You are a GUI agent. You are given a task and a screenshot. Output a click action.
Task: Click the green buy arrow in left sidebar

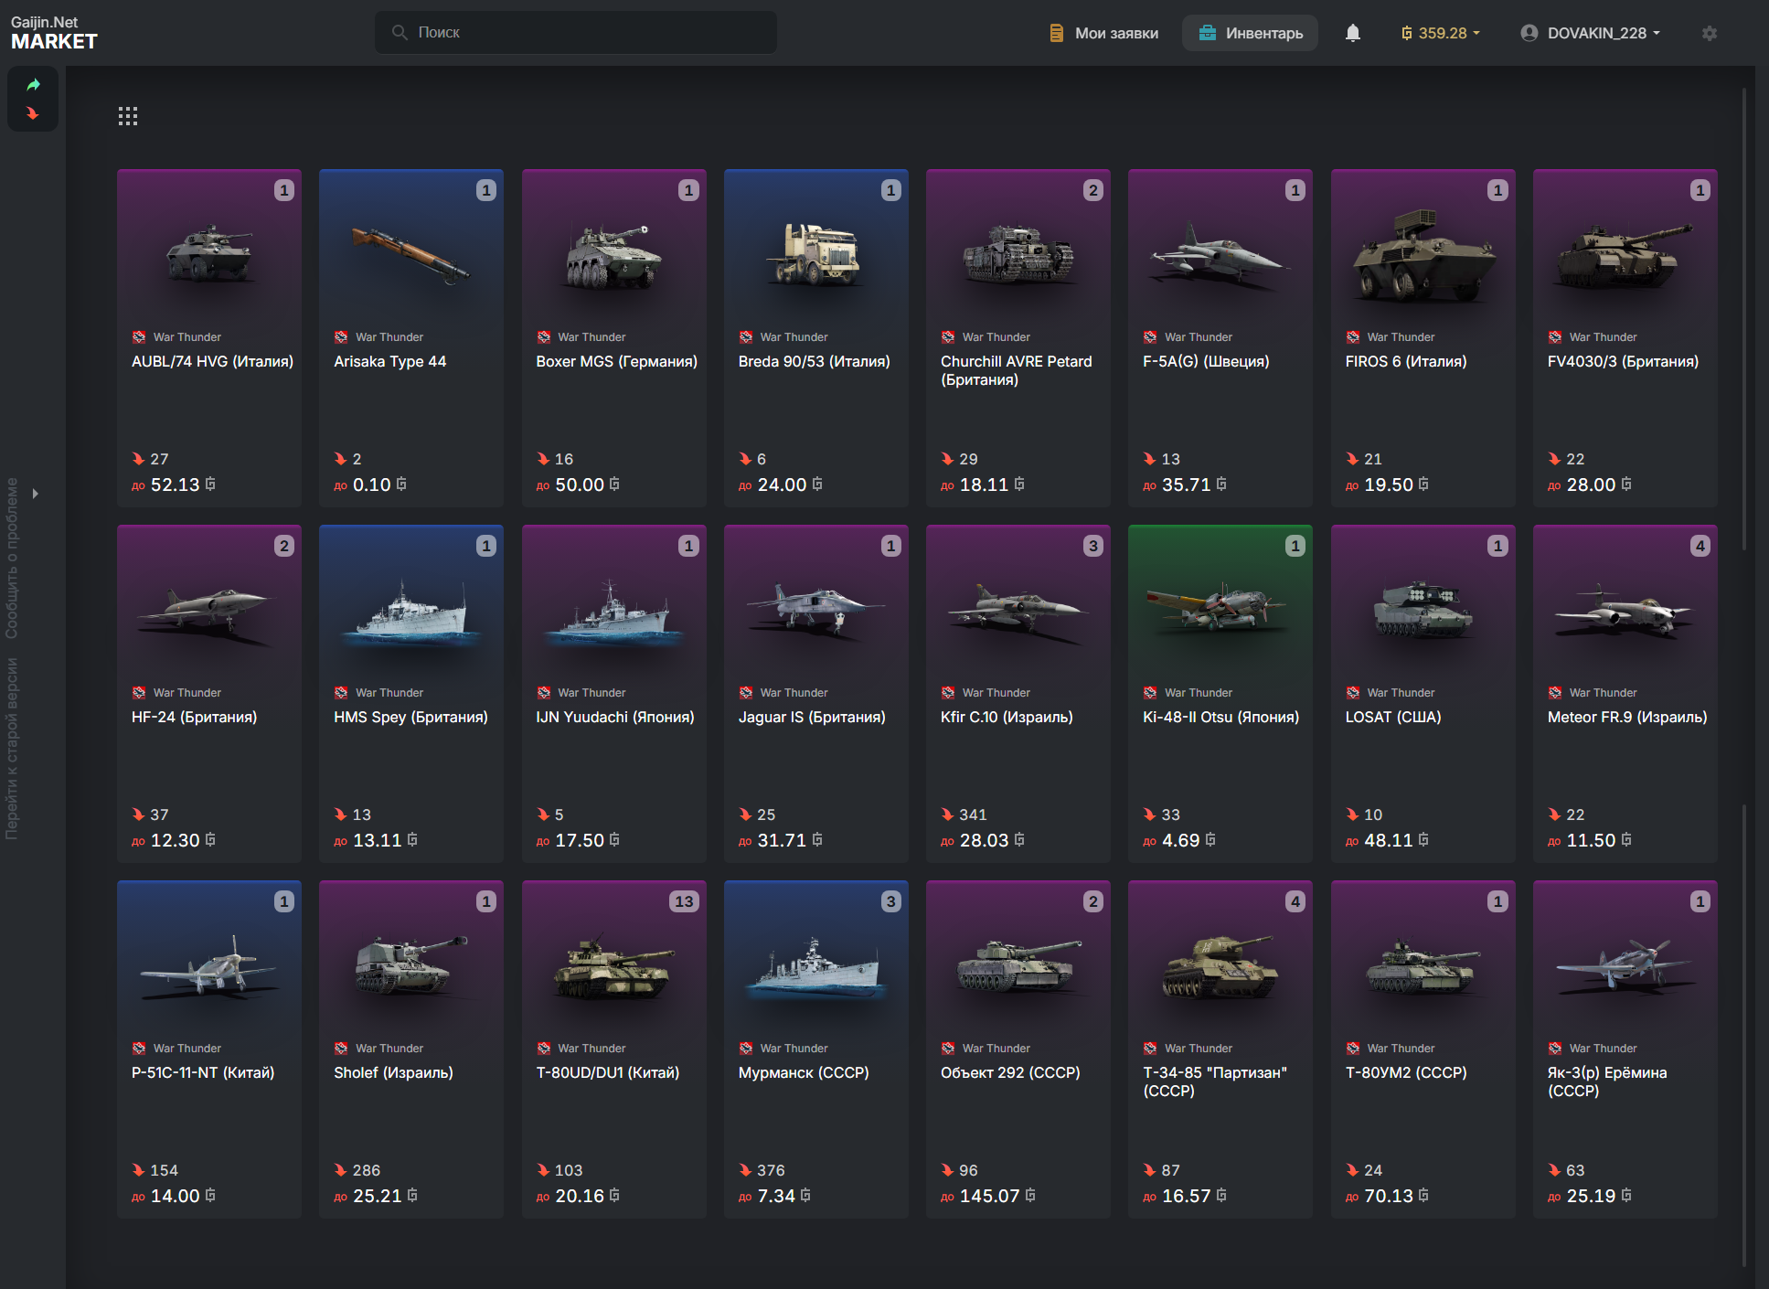point(34,85)
